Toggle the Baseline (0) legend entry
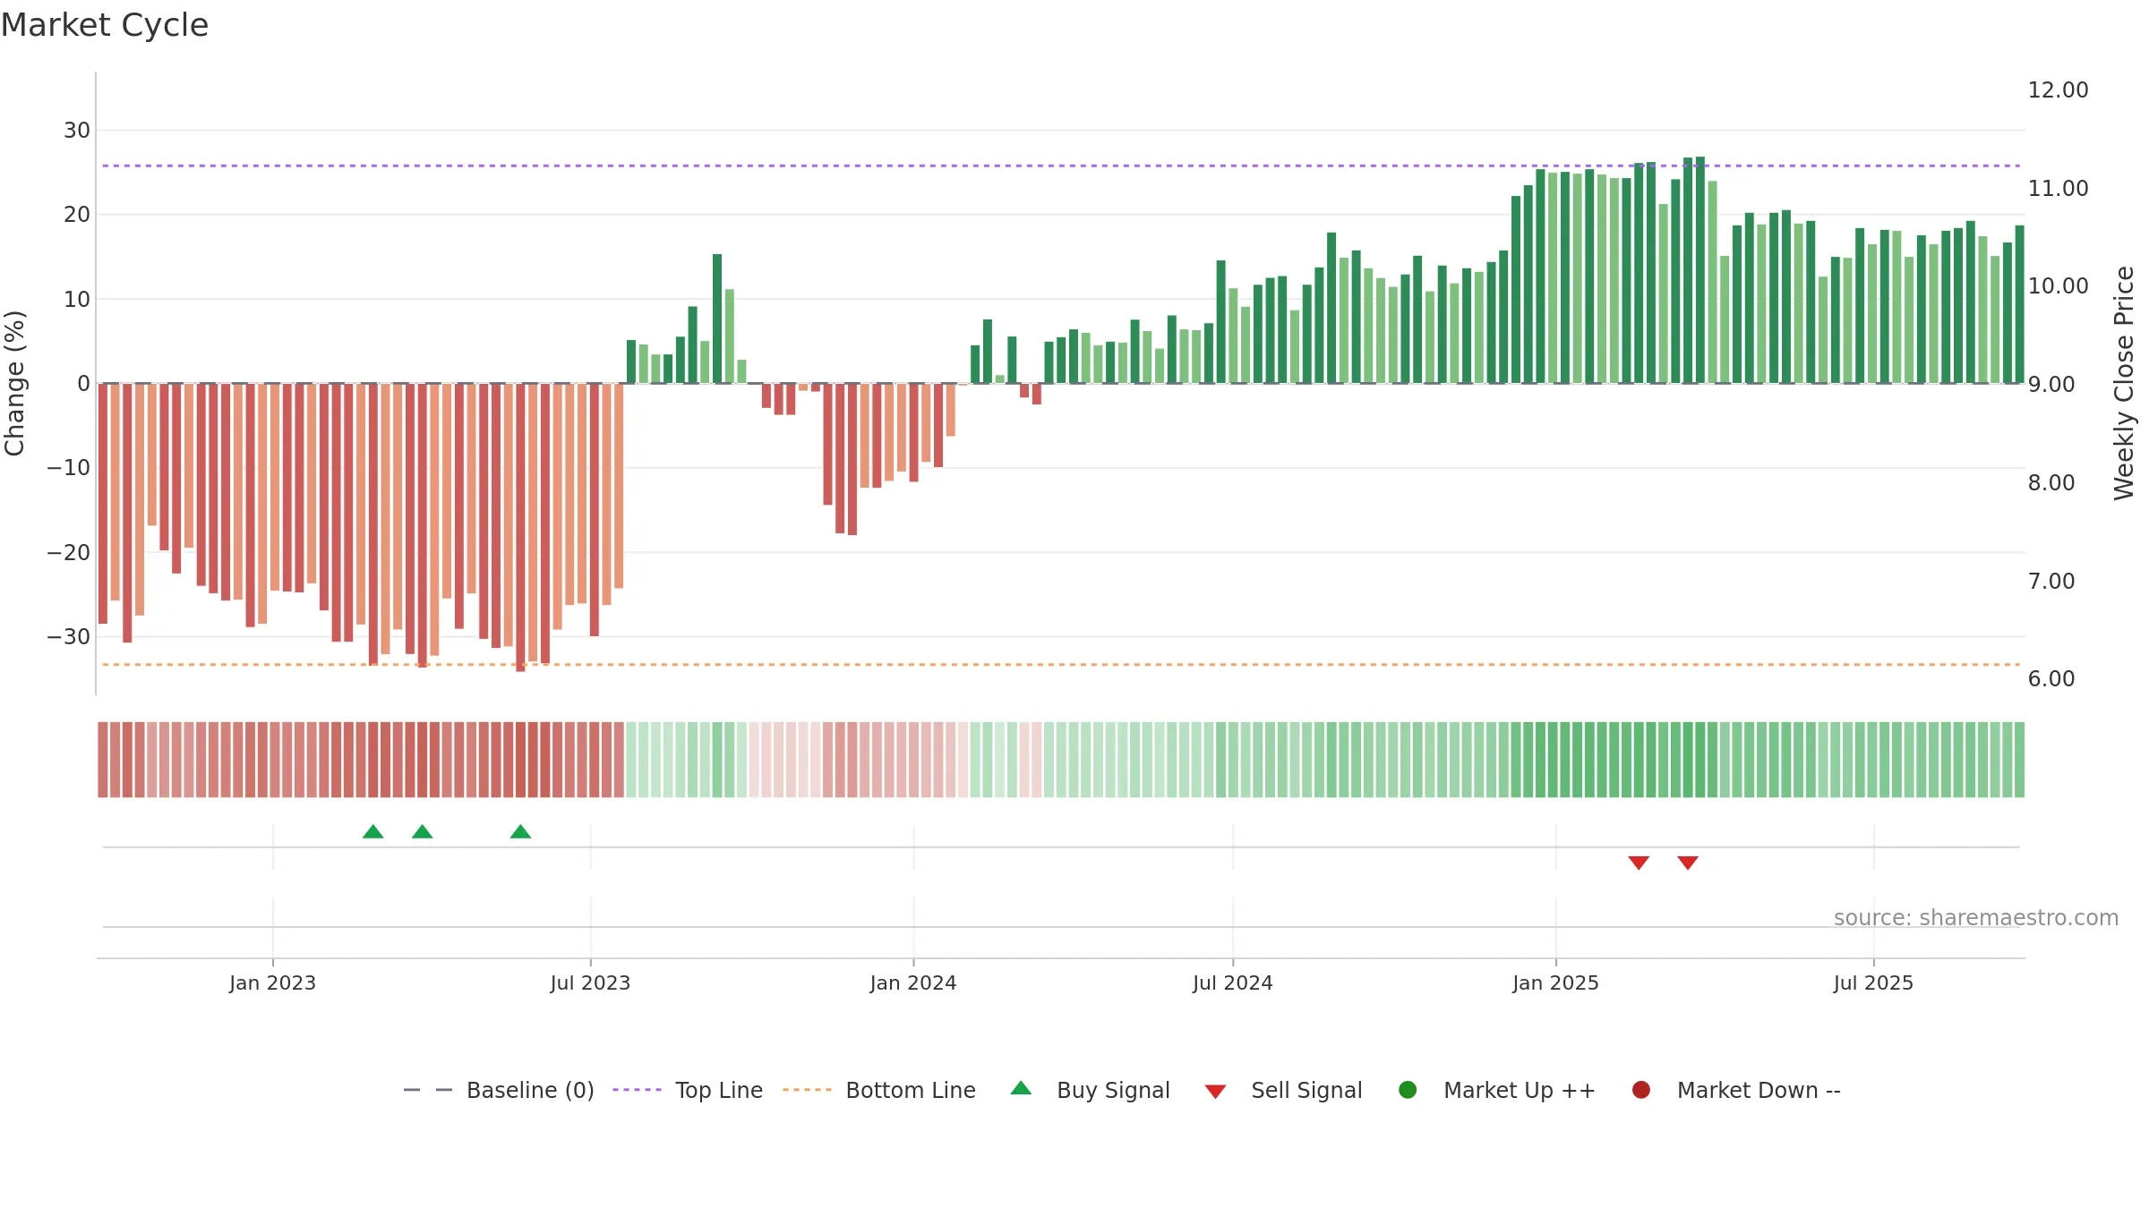 tap(499, 1090)
